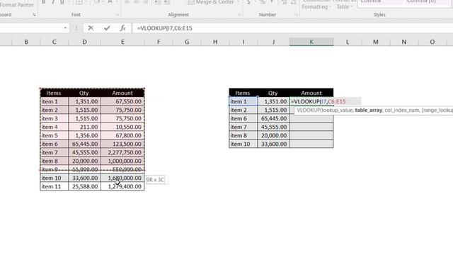Click the 'Items' header of the right table

243,93
